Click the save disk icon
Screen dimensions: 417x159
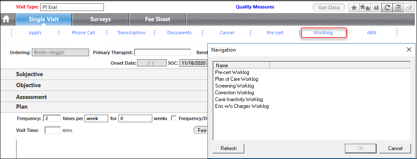(376, 8)
